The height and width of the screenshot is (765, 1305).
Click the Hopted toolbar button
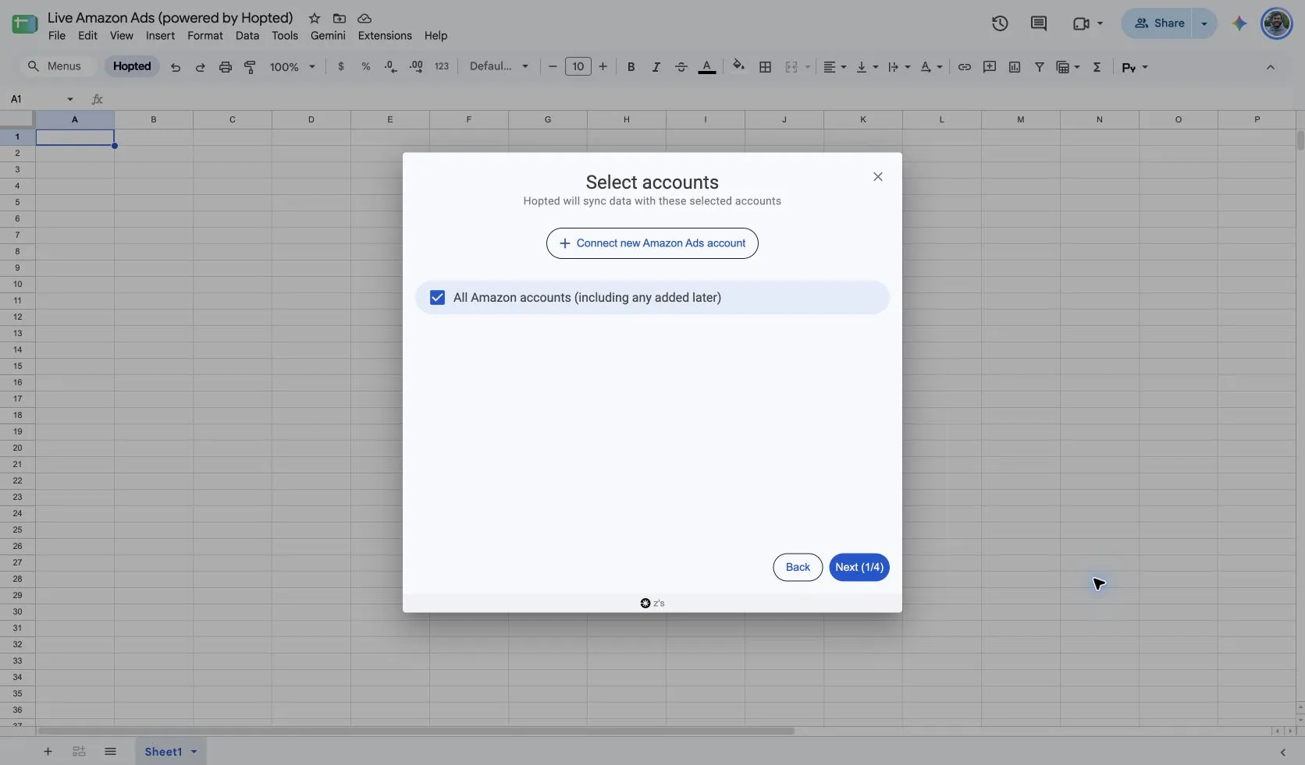tap(132, 66)
